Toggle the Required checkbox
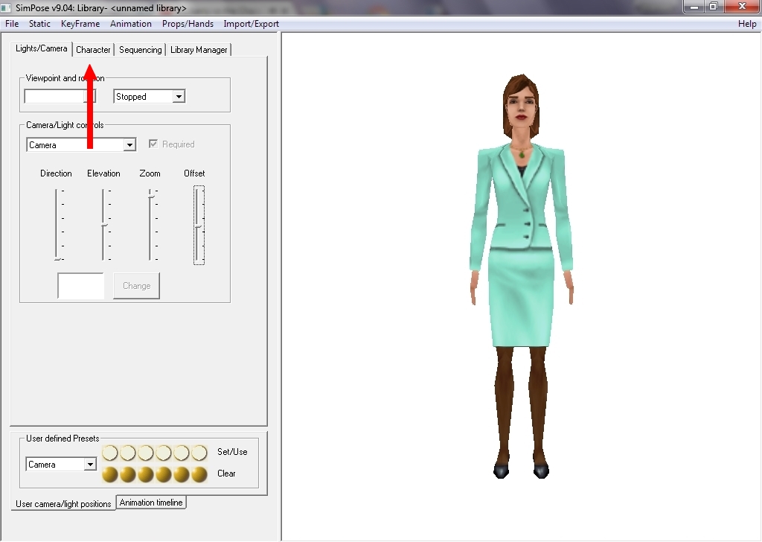762x542 pixels. pyautogui.click(x=153, y=144)
